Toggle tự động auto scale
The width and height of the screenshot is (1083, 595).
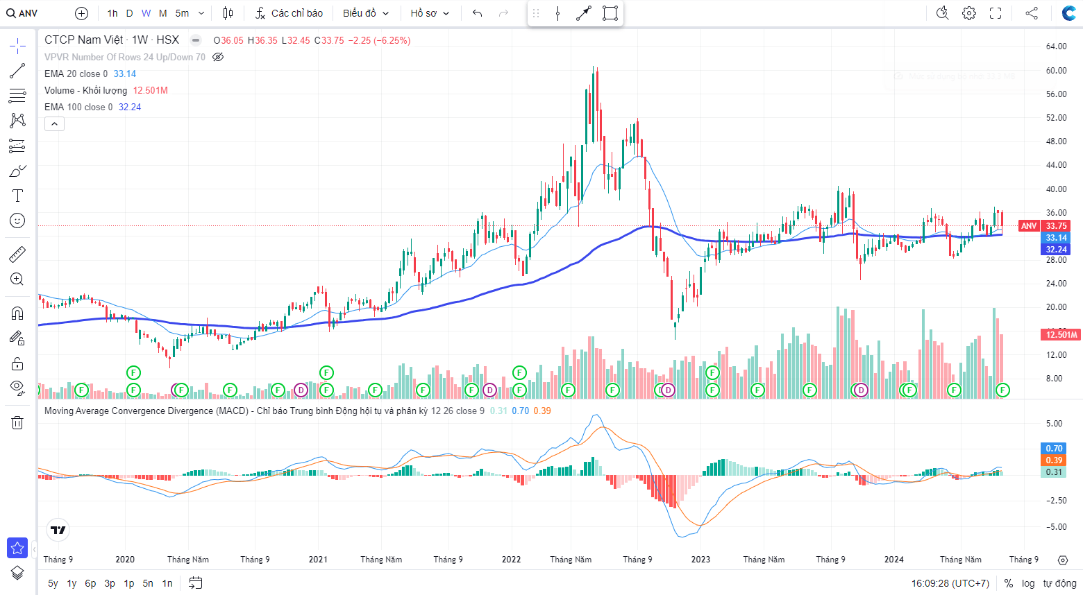coord(1059,583)
